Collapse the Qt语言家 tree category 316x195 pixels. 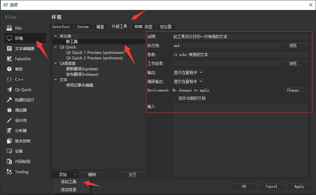(56, 63)
